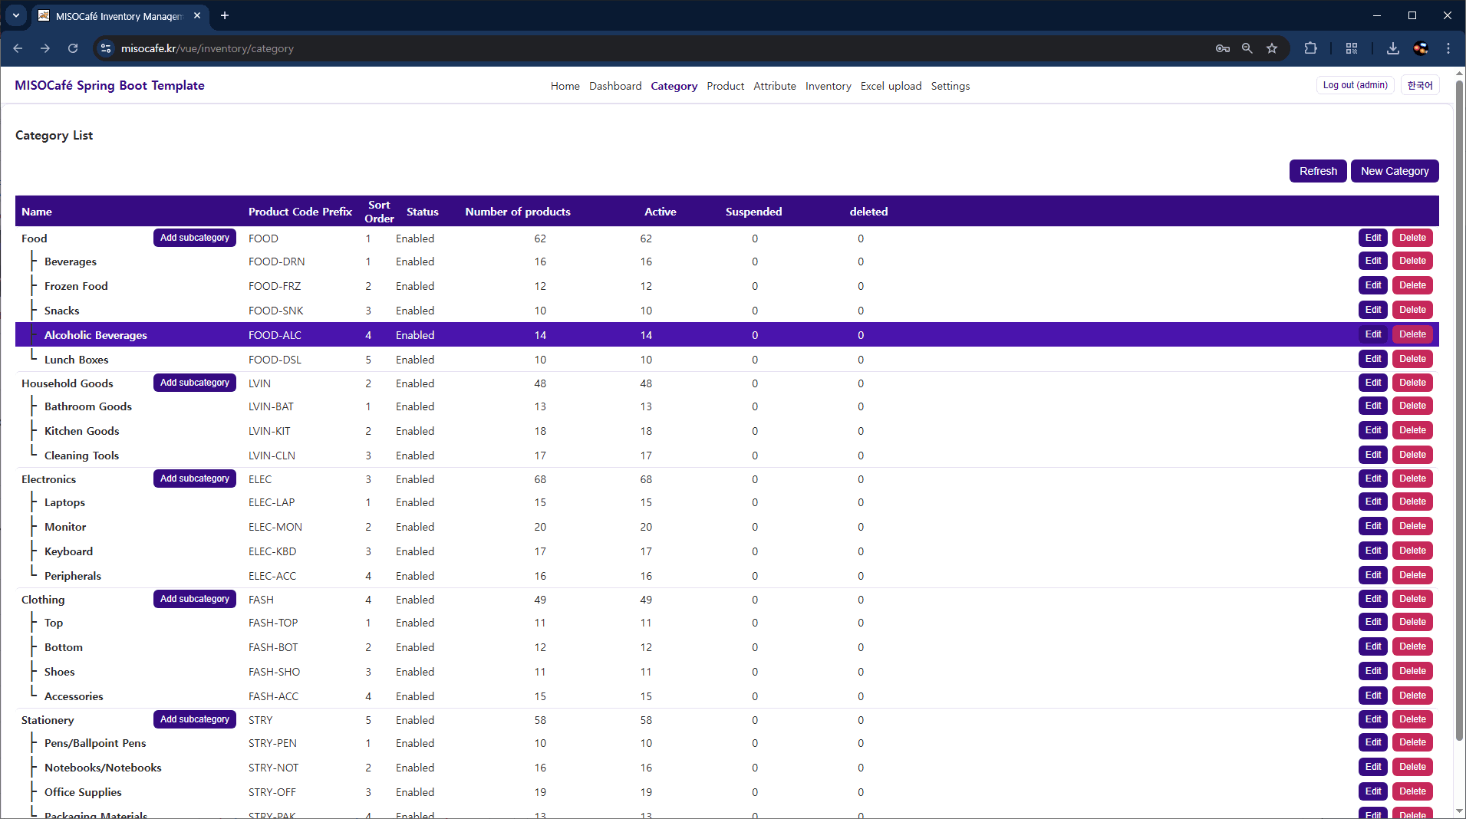The image size is (1466, 819).
Task: Open the tab search dropdown arrow
Action: [x=15, y=15]
